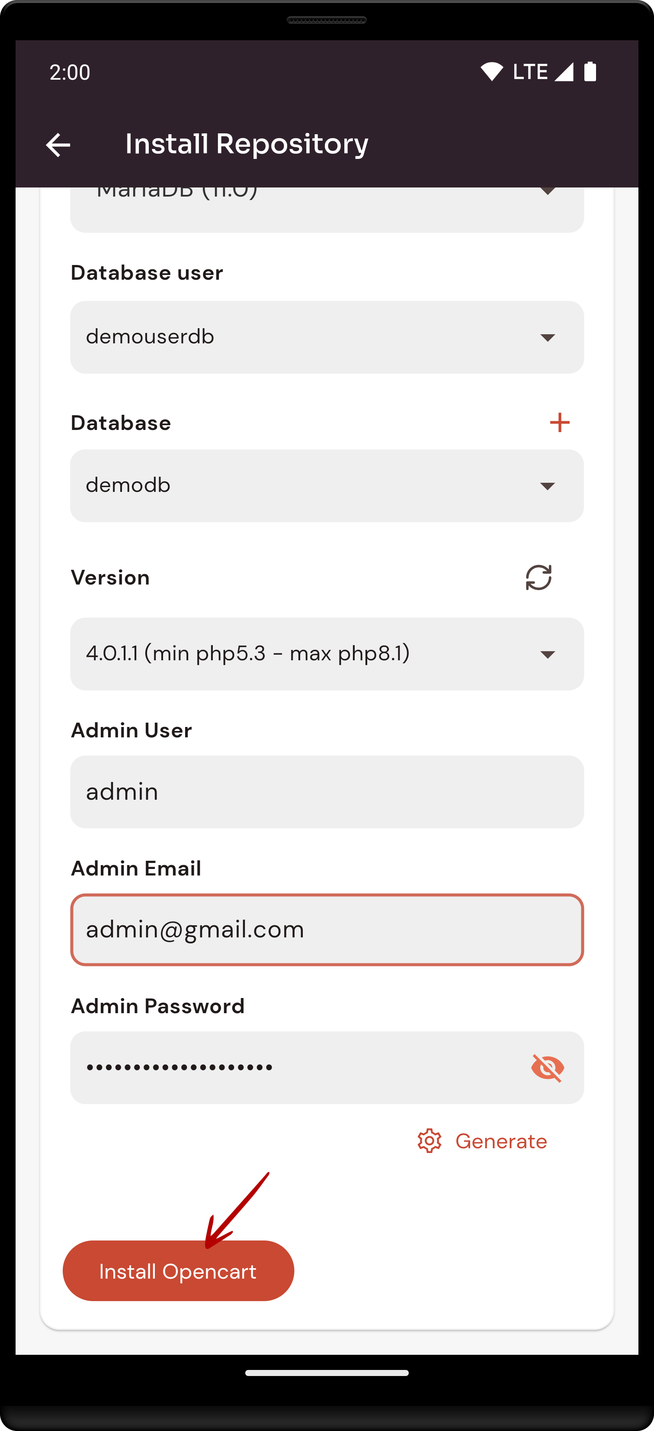The height and width of the screenshot is (1431, 654).
Task: Toggle Admin Password visibility eye icon
Action: tap(548, 1068)
